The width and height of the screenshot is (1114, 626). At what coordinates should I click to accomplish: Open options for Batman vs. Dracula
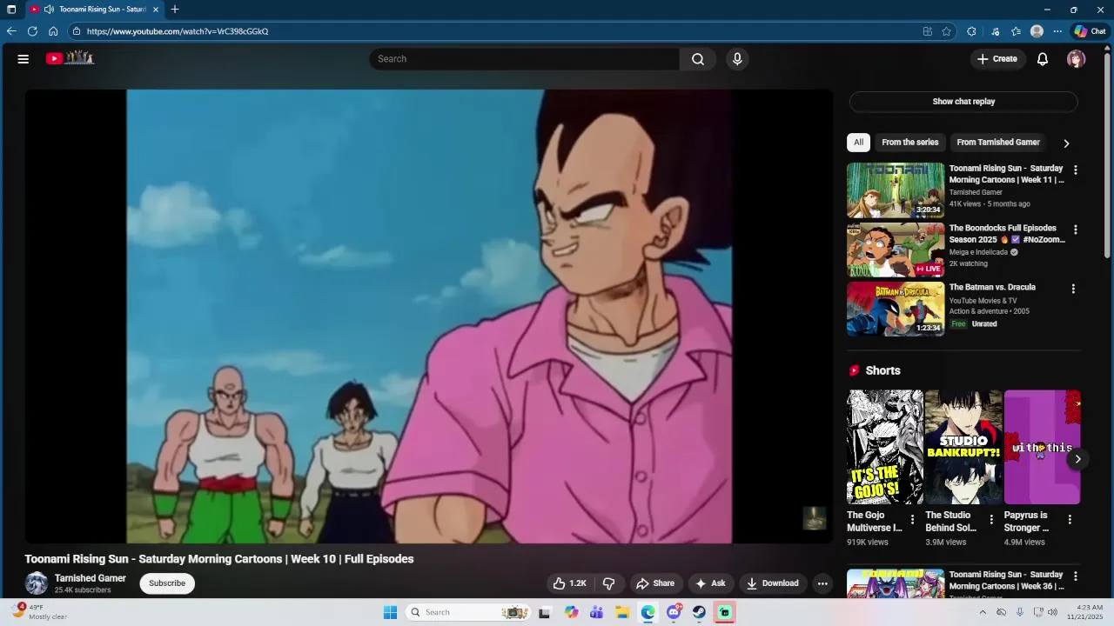1073,289
